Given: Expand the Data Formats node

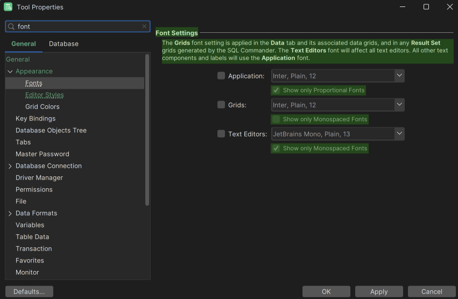Looking at the screenshot, I should click(10, 213).
